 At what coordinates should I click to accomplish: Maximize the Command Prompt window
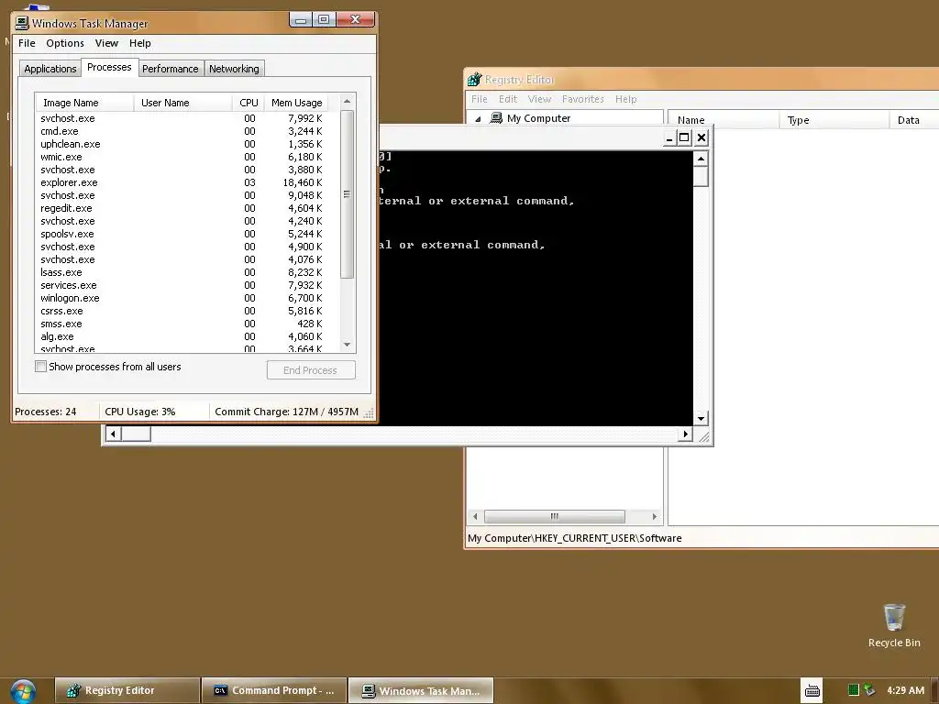point(684,137)
